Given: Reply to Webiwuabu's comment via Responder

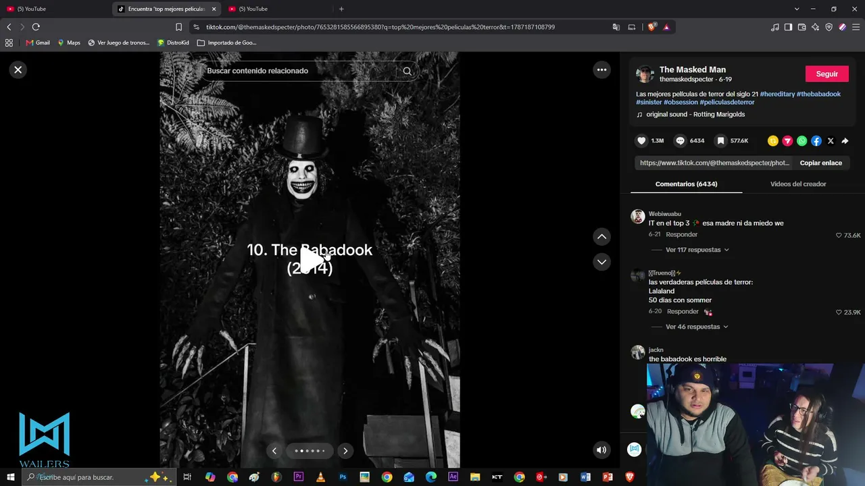Looking at the screenshot, I should click(682, 234).
